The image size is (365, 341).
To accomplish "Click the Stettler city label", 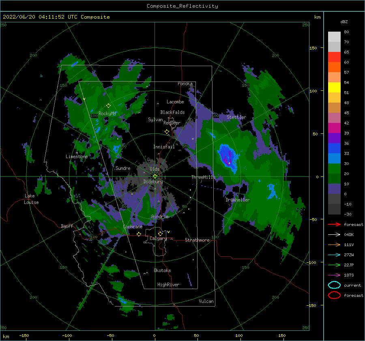I will click(x=236, y=117).
